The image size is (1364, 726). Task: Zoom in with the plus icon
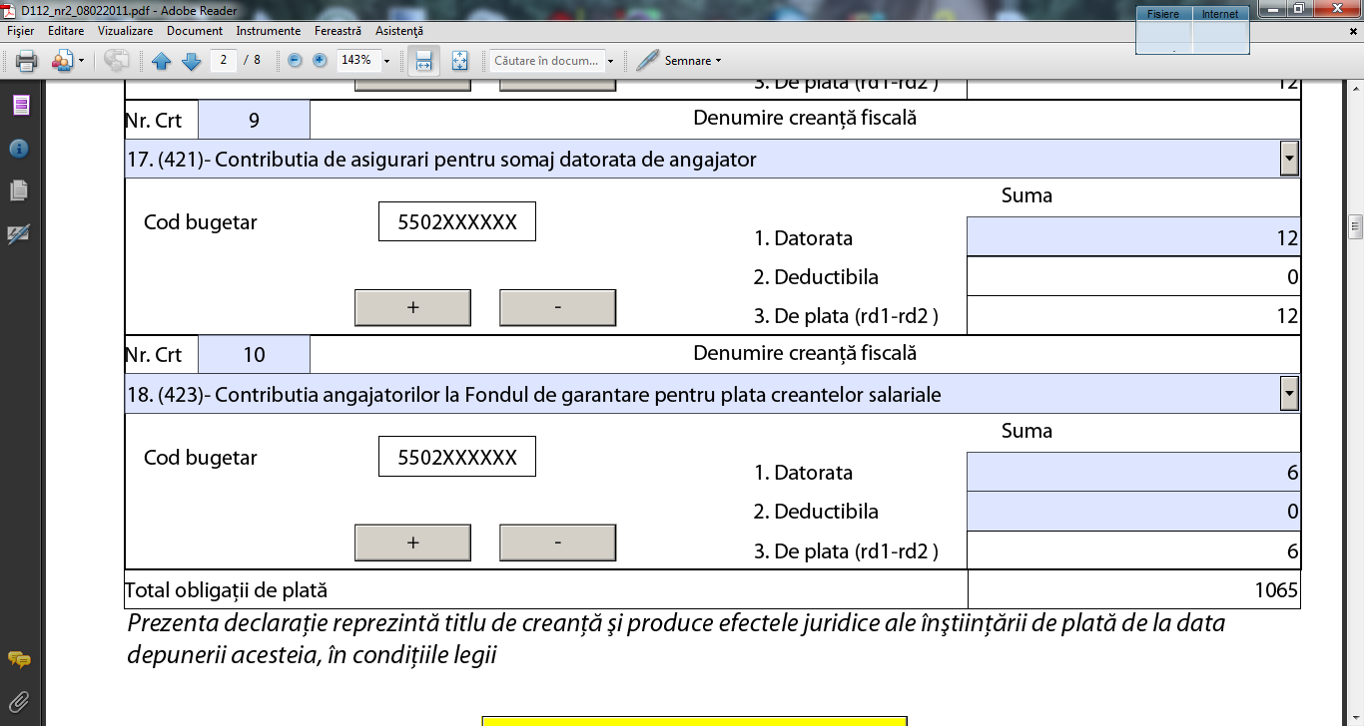[320, 60]
